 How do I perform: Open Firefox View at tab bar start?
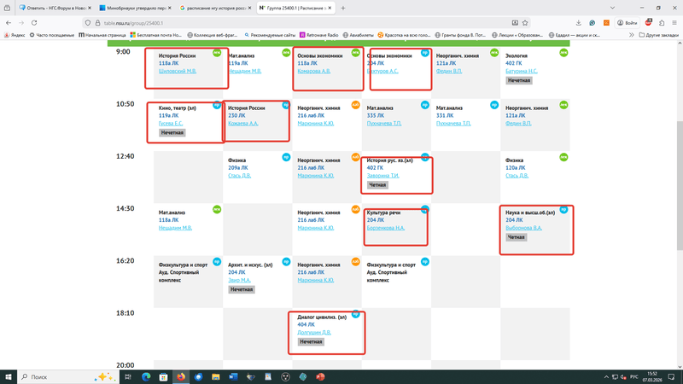(7, 8)
